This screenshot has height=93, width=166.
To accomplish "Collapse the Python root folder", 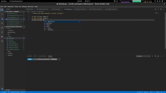I will [15, 29].
